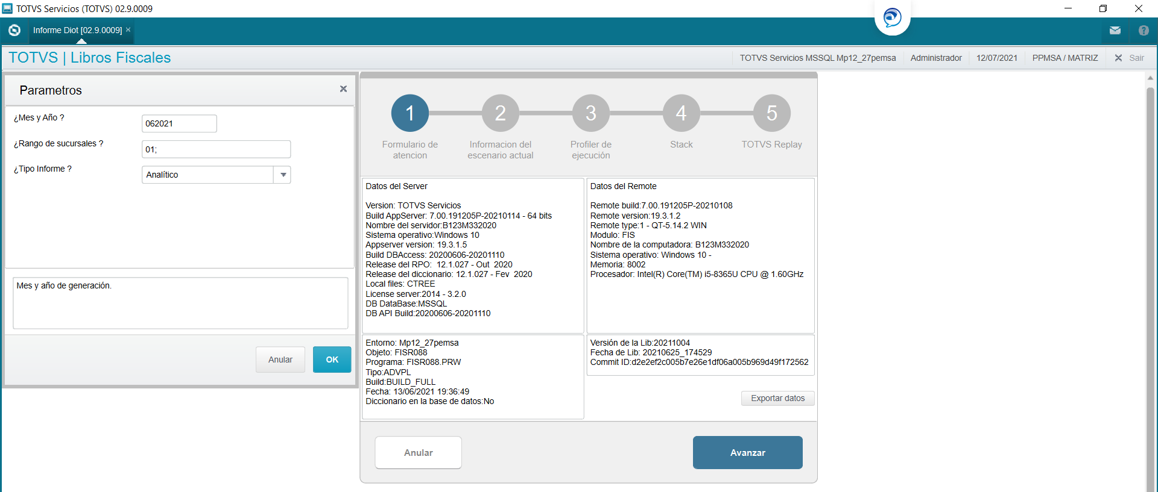Click the floating chat assistant icon

click(893, 17)
